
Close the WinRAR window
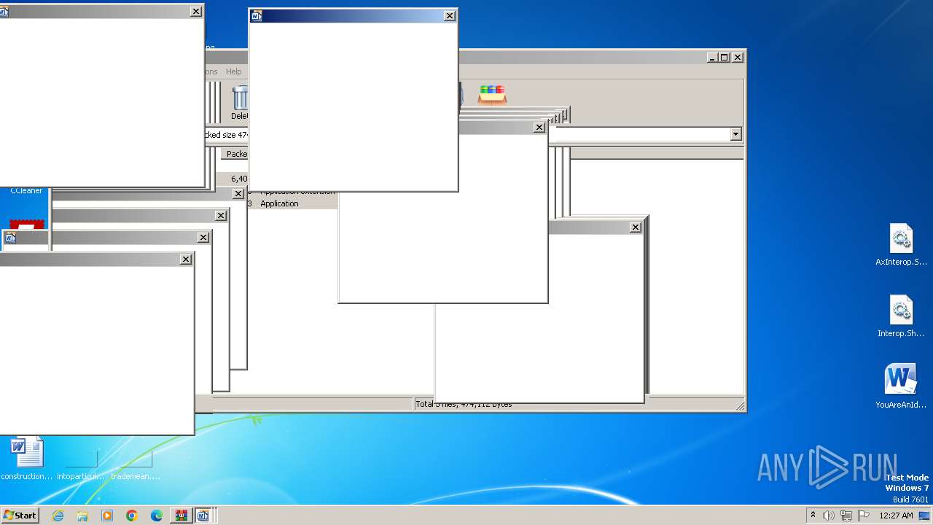pyautogui.click(x=738, y=58)
